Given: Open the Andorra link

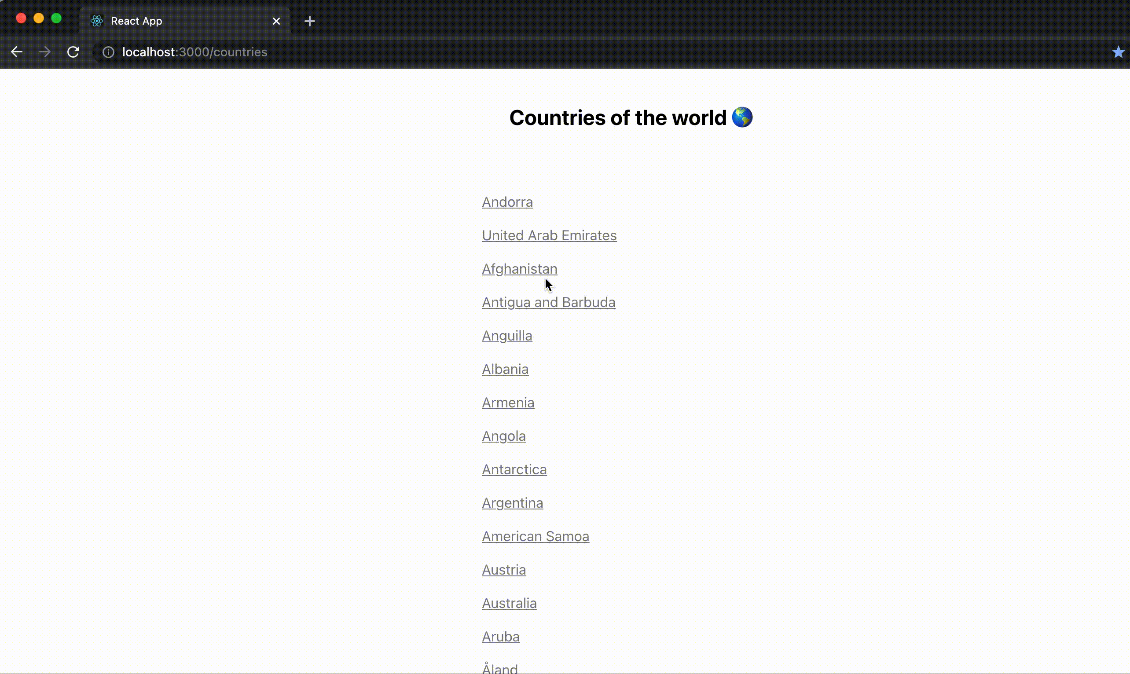Looking at the screenshot, I should [507, 202].
